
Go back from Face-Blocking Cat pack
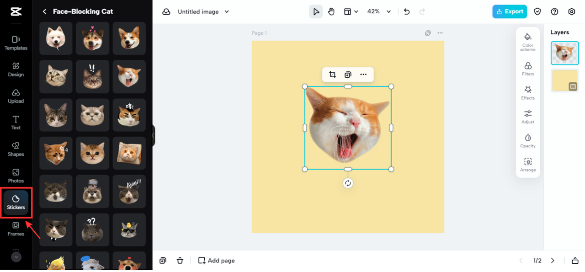(x=44, y=11)
